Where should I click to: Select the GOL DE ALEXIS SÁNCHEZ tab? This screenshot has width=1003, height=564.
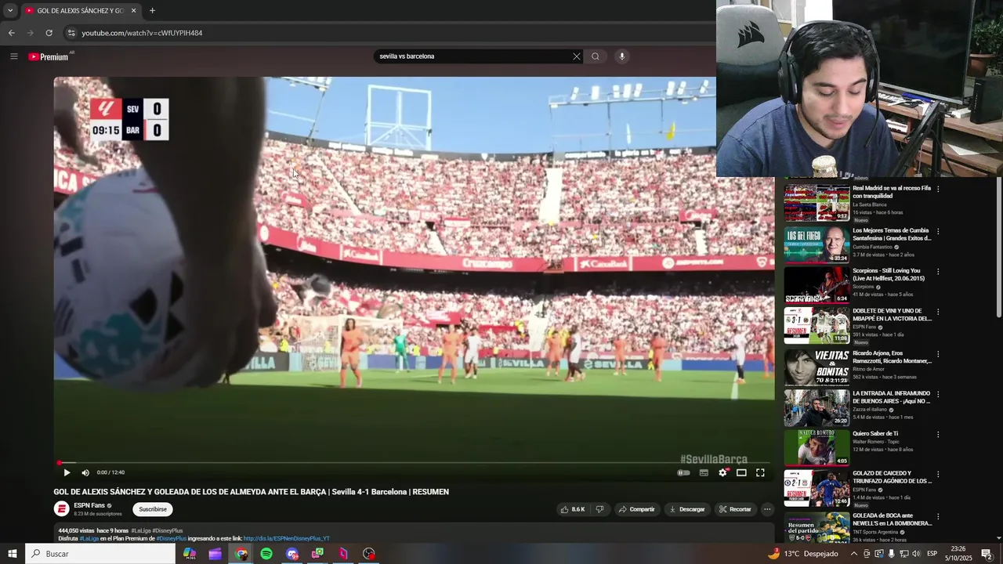(x=81, y=11)
